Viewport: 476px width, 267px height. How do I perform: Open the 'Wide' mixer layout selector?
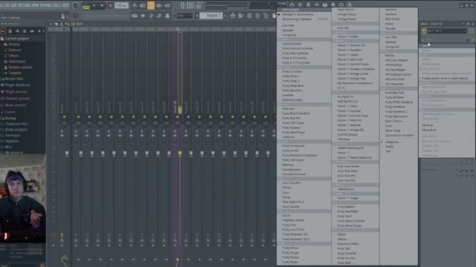click(80, 24)
